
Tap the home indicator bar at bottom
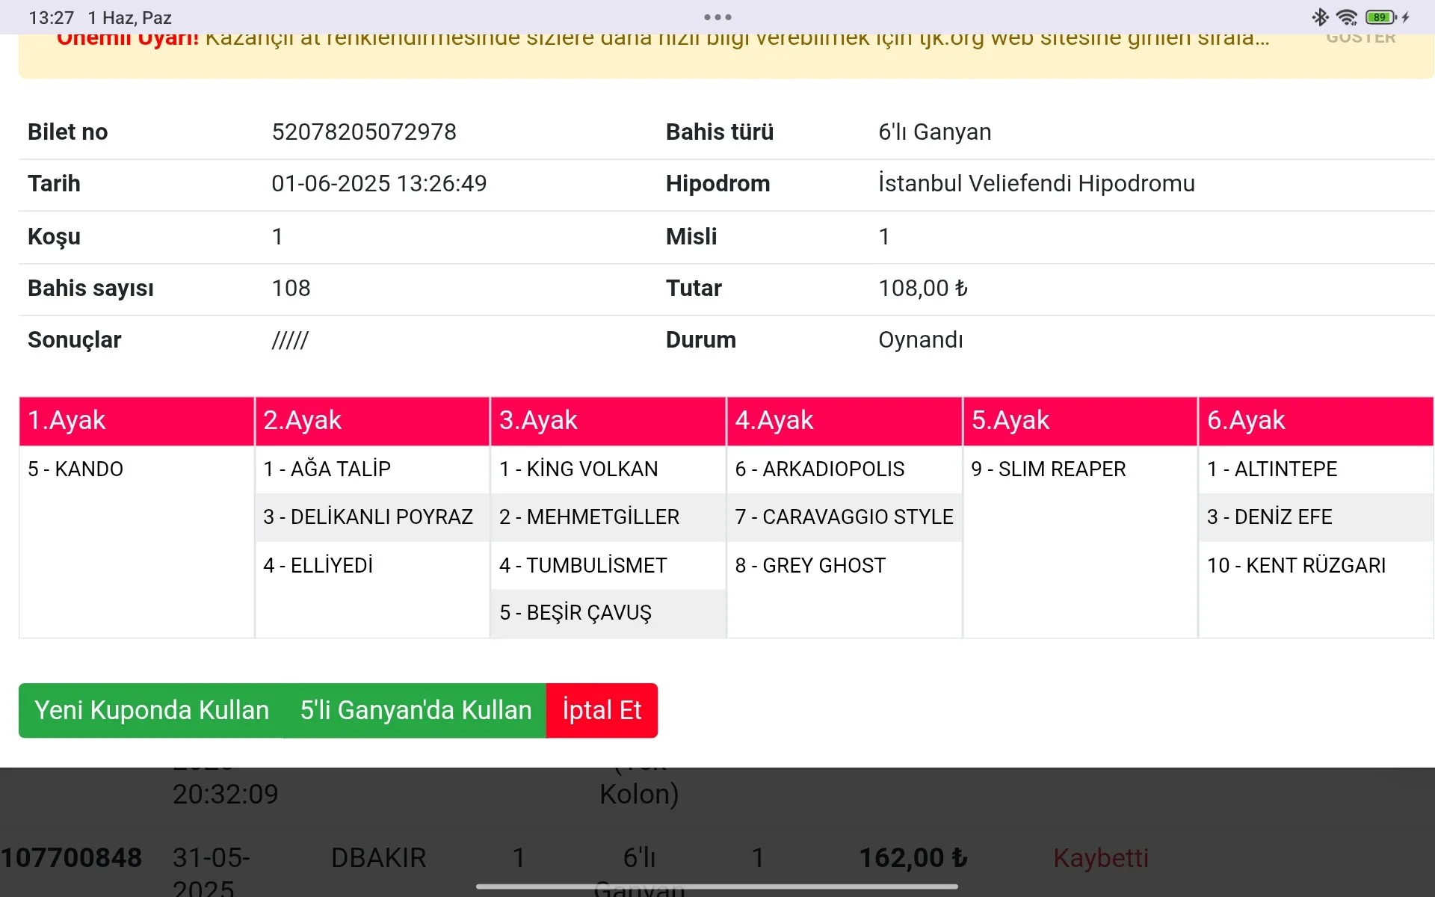point(717,887)
